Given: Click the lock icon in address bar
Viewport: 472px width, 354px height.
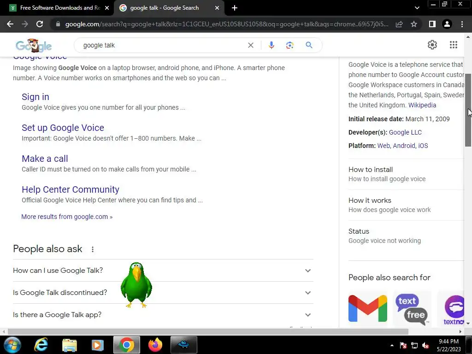Looking at the screenshot, I should (x=58, y=24).
